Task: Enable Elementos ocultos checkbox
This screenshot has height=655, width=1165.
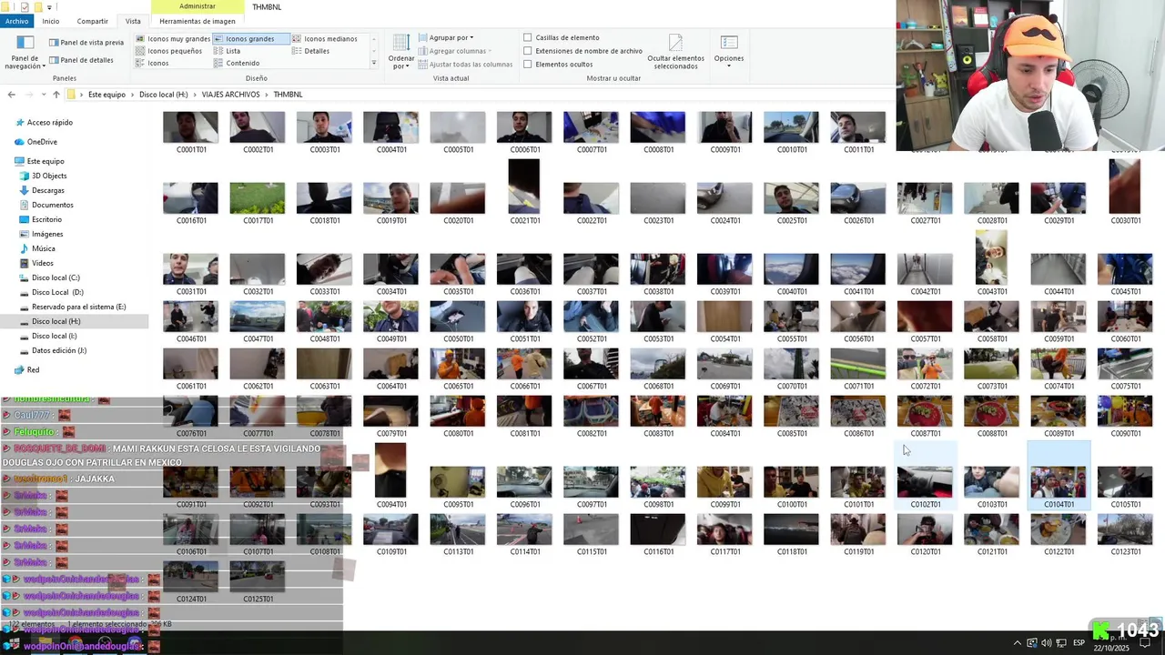Action: [x=528, y=65]
